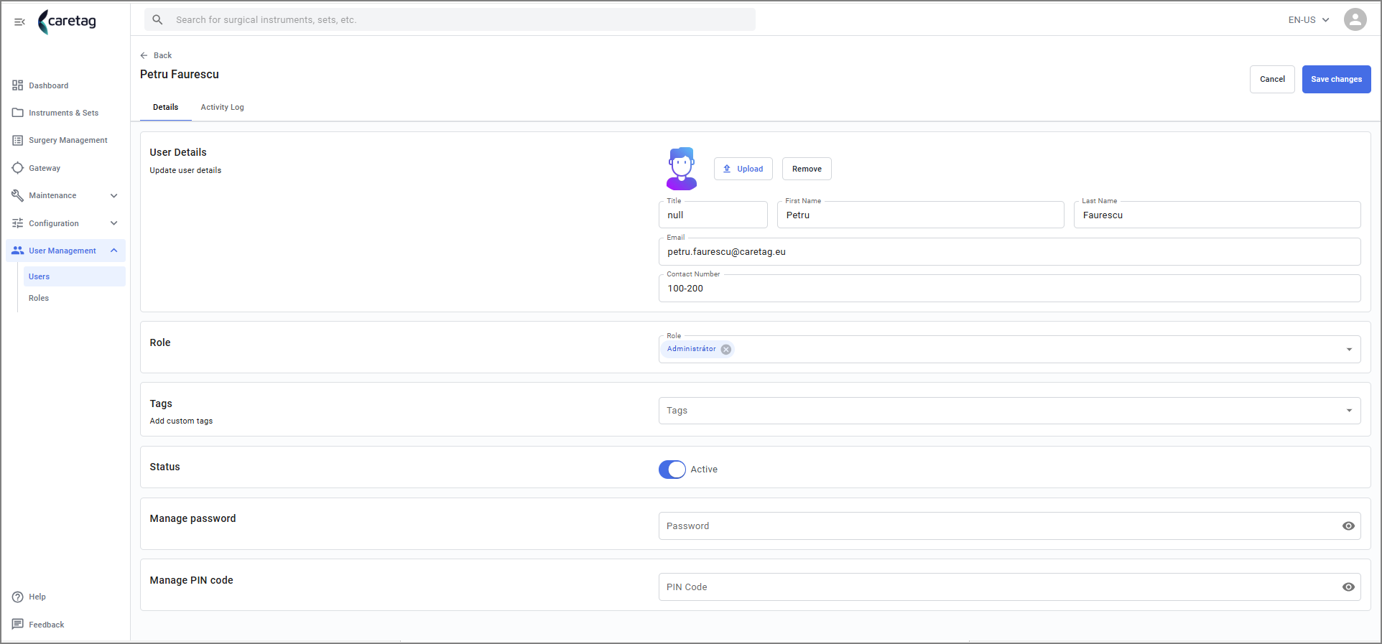Viewport: 1382px width, 644px height.
Task: Show the Password field contents
Action: pos(1348,526)
